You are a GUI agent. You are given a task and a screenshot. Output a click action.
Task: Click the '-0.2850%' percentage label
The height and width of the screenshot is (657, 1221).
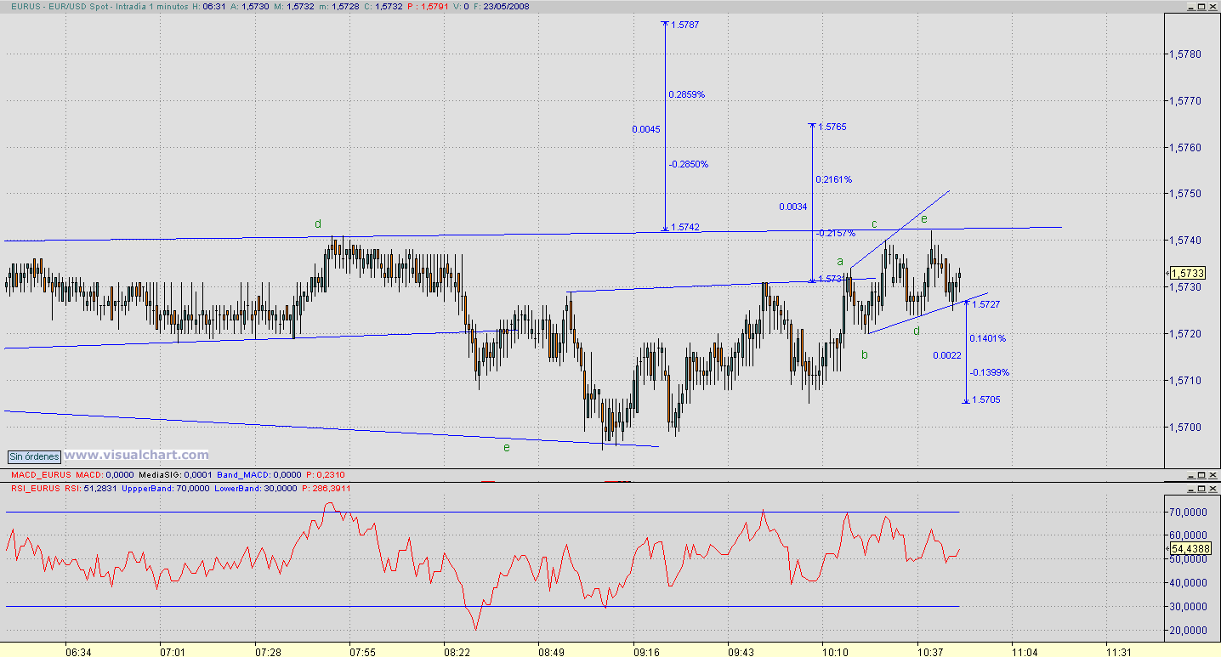pyautogui.click(x=689, y=164)
